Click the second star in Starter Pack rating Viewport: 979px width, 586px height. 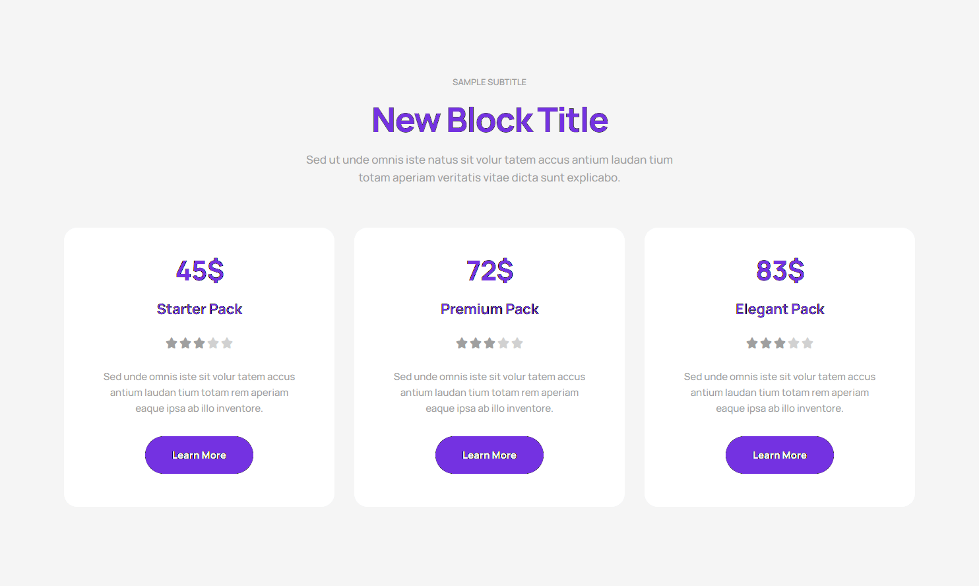pos(185,343)
